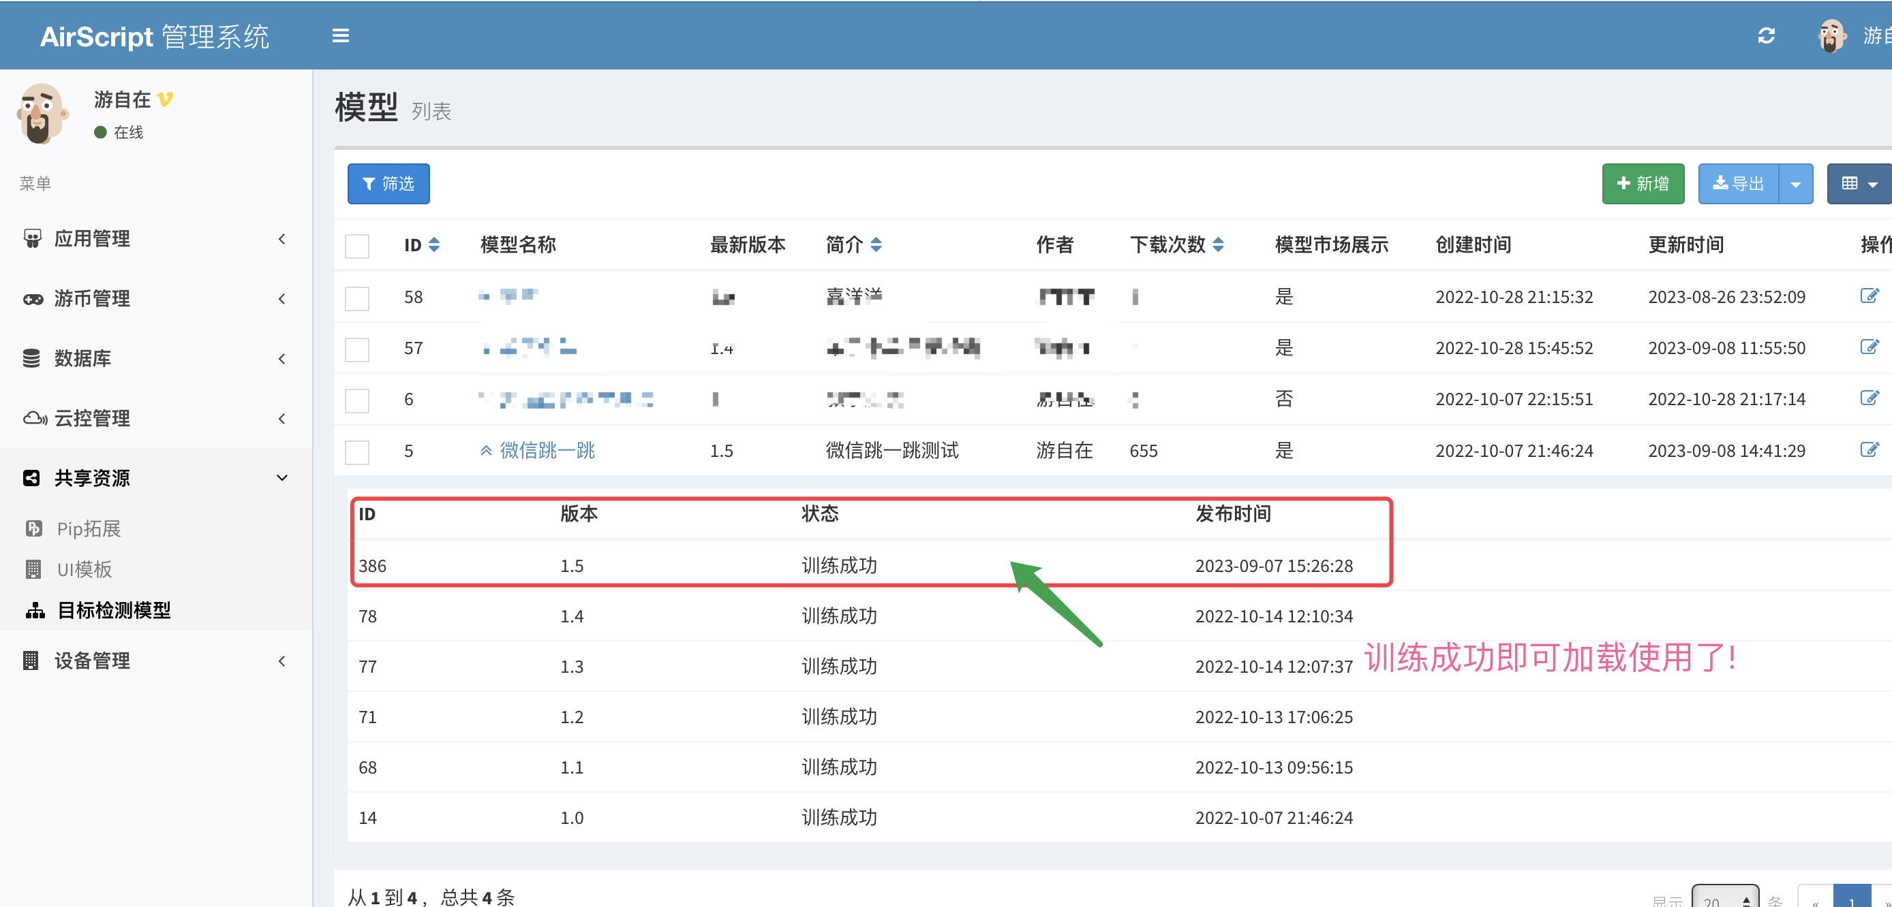The height and width of the screenshot is (907, 1892).
Task: Click the page size selector showing 20
Action: 1724,900
